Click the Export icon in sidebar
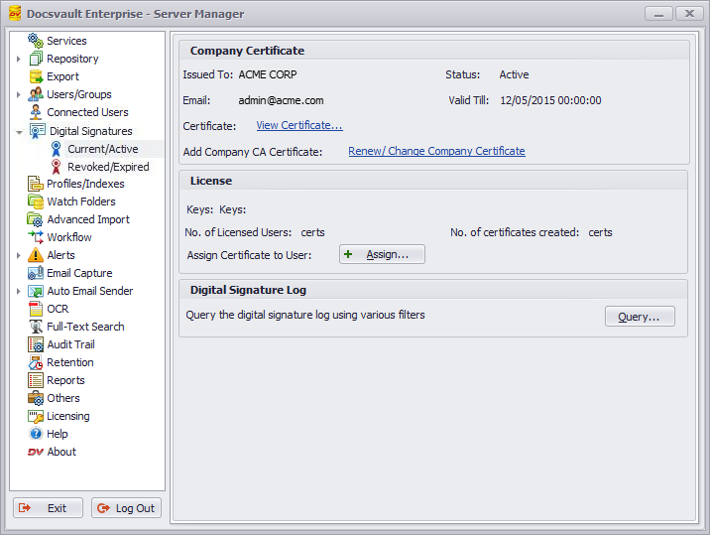Screen dimensions: 713x535 tap(36, 76)
